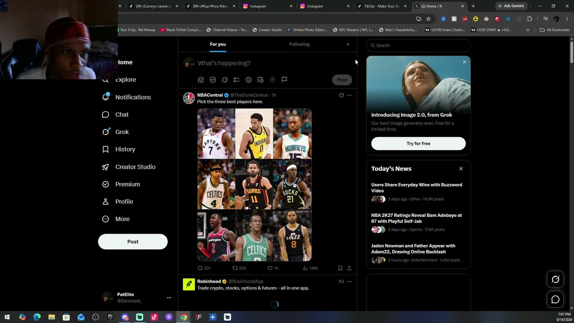Open Grok actions on the NBACentral post
Screen dimensions: 574x323
341,95
